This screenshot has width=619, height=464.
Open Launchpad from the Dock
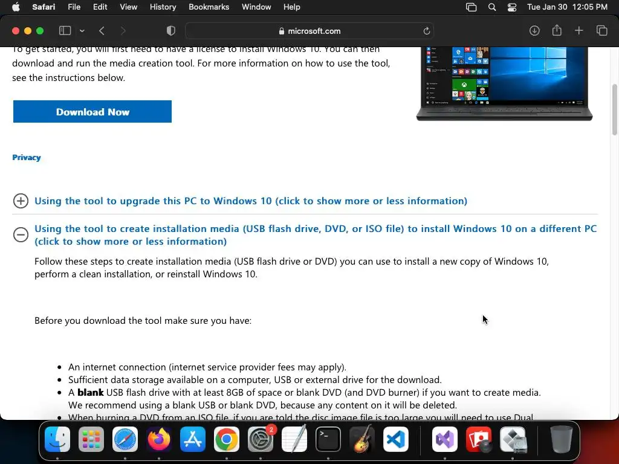91,439
